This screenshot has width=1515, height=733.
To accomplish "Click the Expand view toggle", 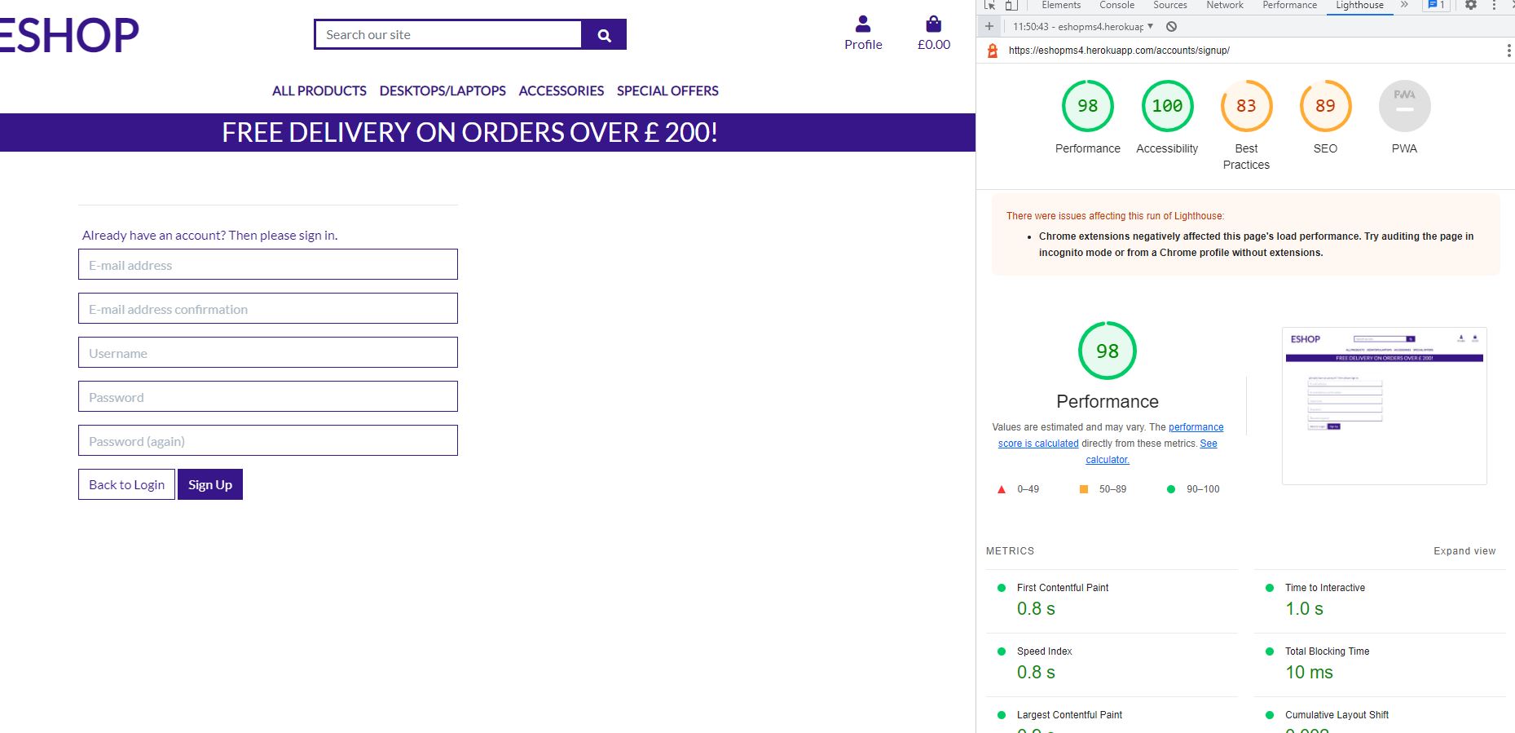I will click(x=1464, y=551).
